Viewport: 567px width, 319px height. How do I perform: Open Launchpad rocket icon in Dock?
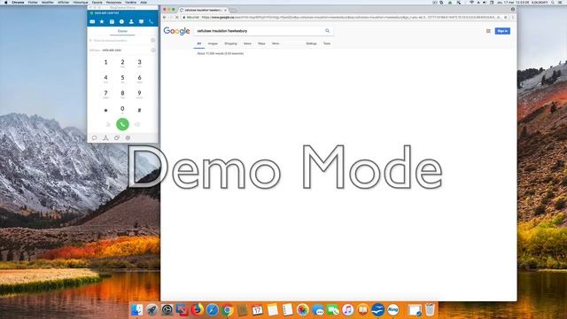pos(151,310)
